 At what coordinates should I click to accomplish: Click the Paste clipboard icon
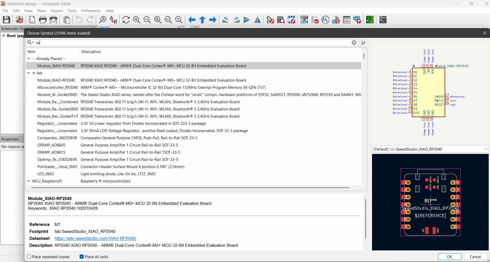coord(67,20)
